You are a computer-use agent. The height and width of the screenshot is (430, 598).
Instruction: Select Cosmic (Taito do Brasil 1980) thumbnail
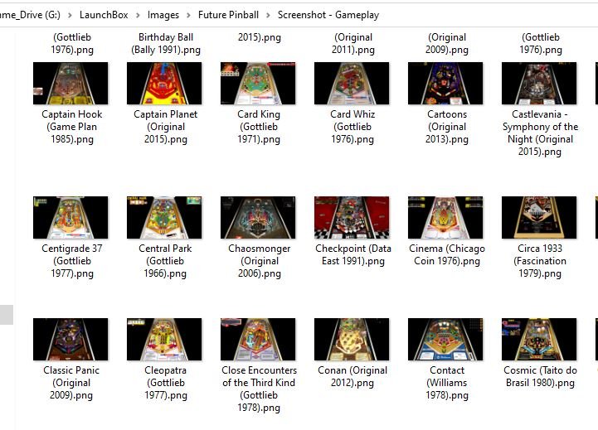coord(539,340)
